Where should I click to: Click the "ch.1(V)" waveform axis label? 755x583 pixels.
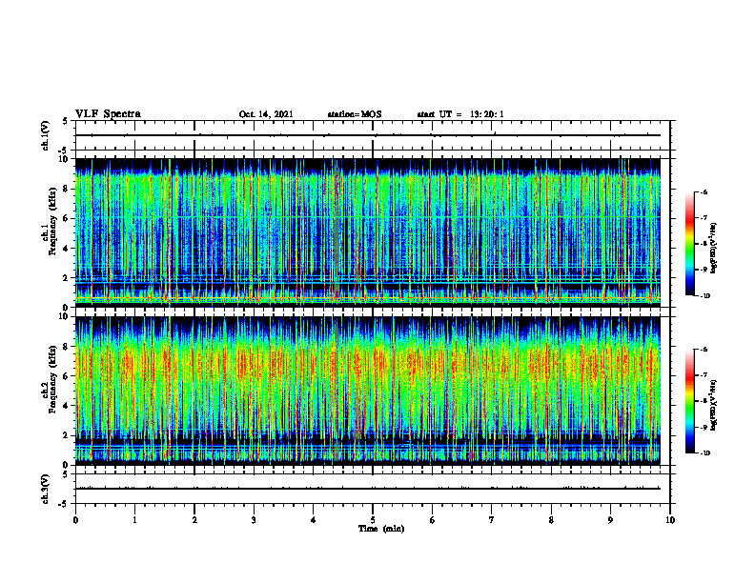click(x=46, y=135)
